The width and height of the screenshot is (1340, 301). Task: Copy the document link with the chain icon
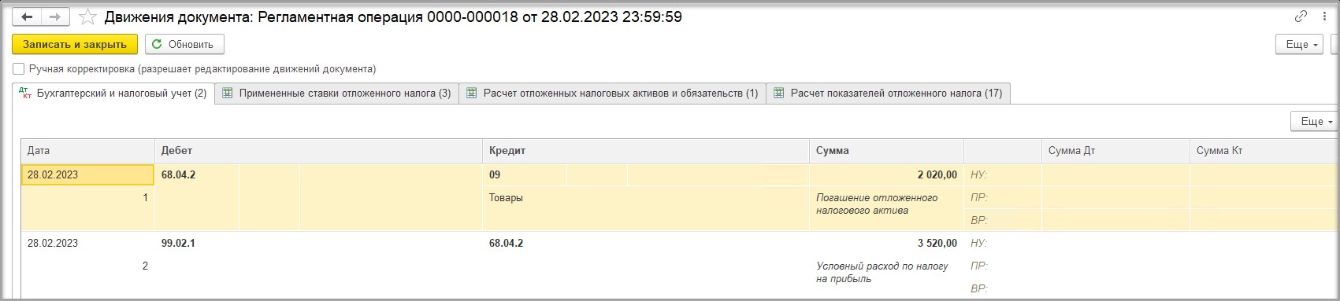pyautogui.click(x=1301, y=17)
